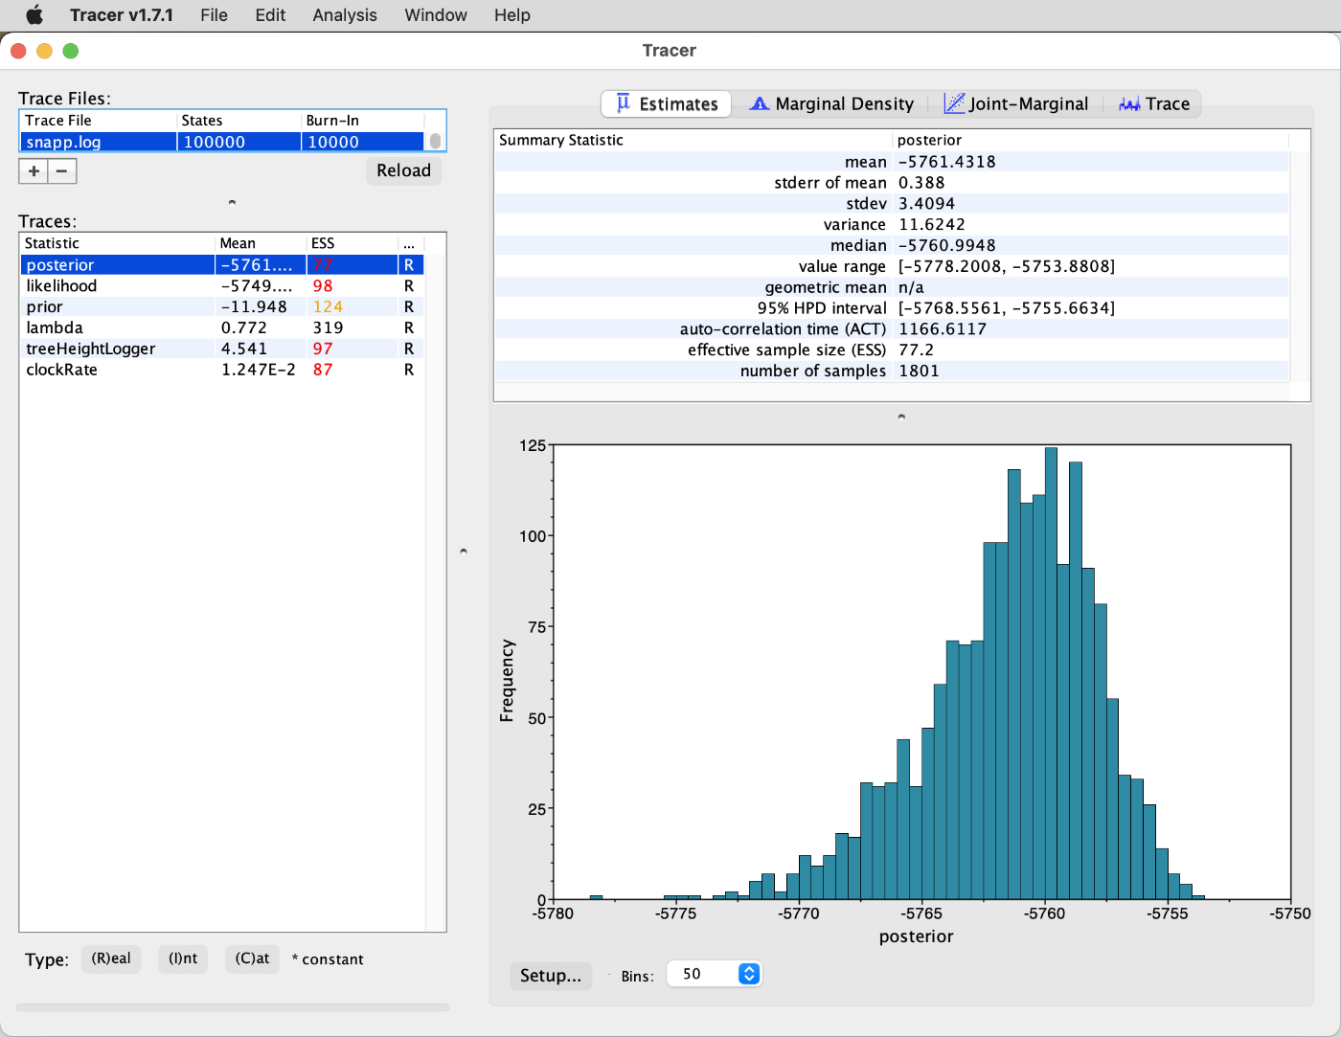Switch to the Joint-Marginal tab

click(1016, 103)
